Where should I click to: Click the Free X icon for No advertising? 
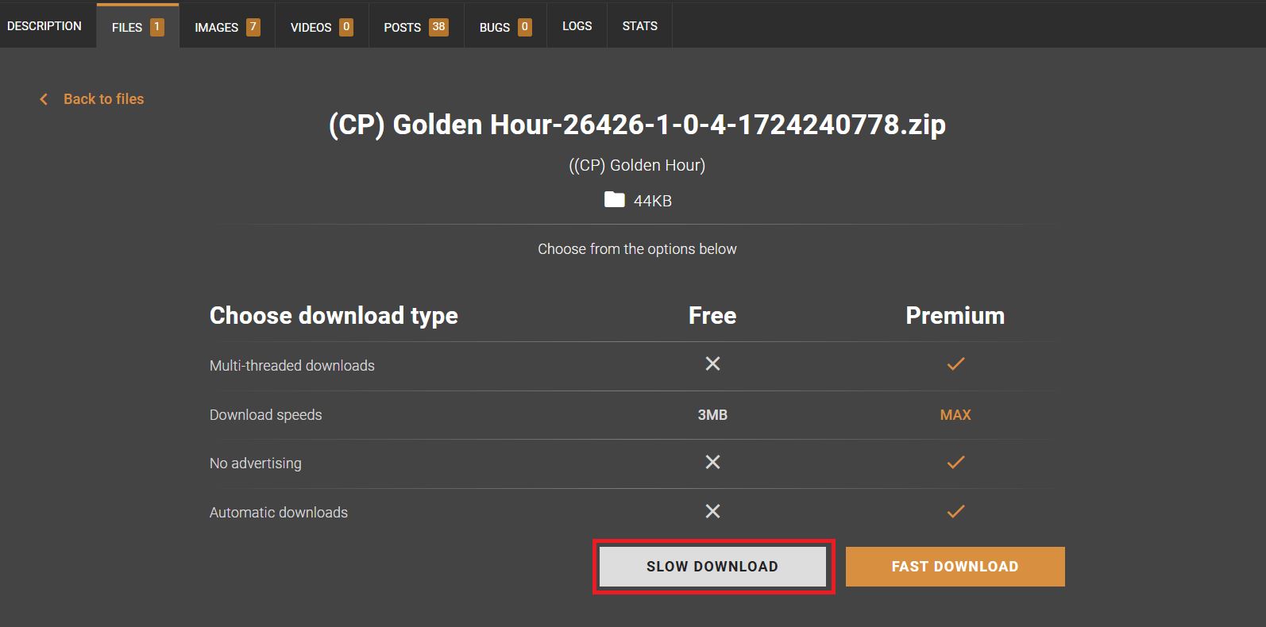pos(712,462)
